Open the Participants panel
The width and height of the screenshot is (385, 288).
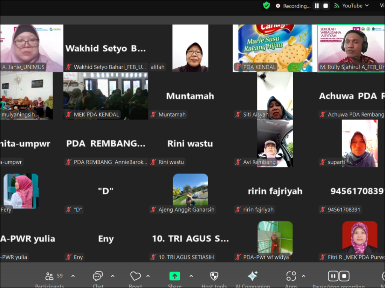50,277
